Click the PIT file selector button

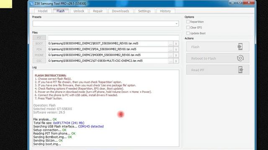[x=39, y=38]
